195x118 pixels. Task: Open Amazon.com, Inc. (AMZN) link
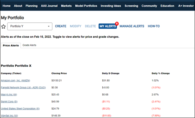point(16,81)
